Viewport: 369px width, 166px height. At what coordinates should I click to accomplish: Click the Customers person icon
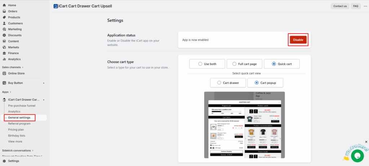pos(4,23)
